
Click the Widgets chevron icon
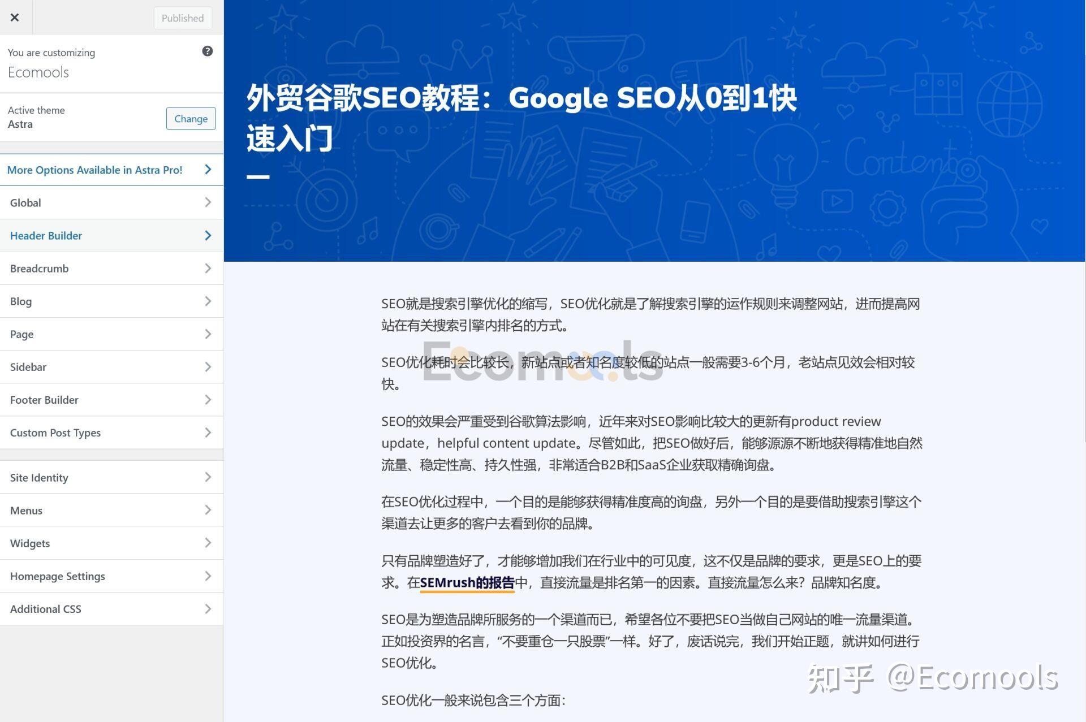[x=208, y=543]
